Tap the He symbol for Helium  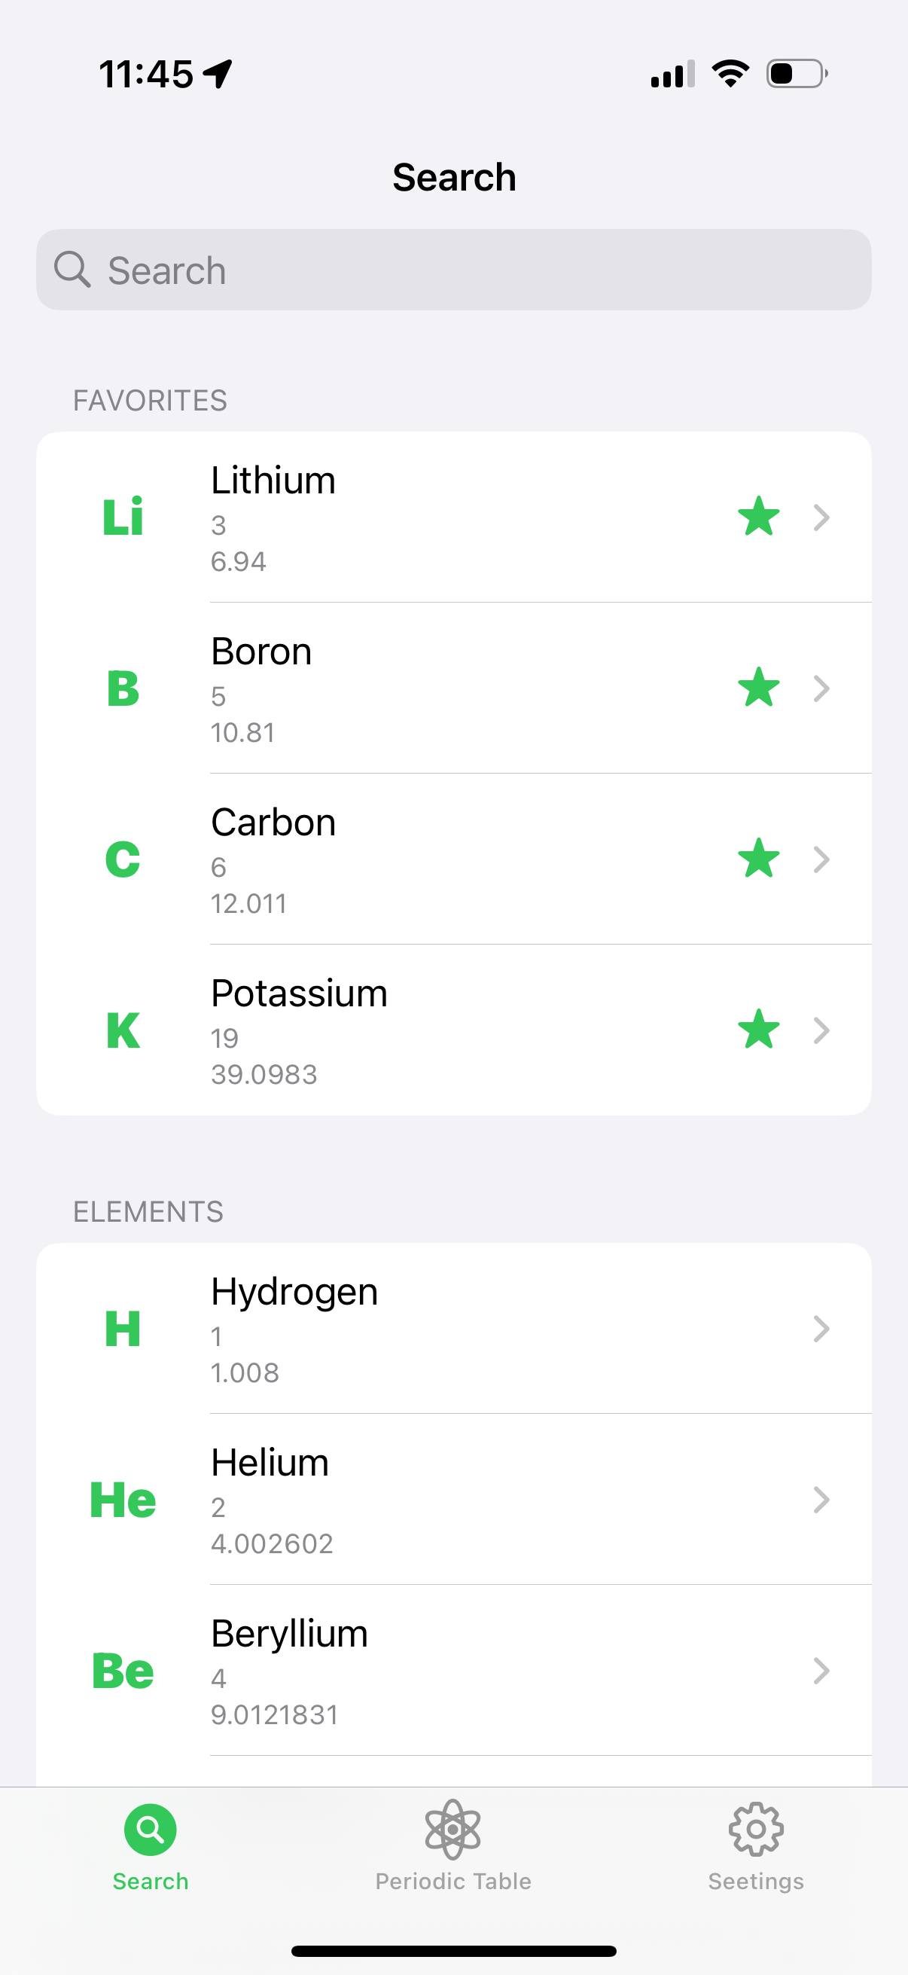point(123,1499)
